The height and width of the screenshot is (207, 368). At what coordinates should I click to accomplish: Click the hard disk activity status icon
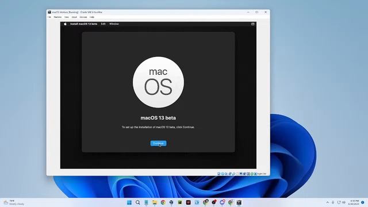218,174
